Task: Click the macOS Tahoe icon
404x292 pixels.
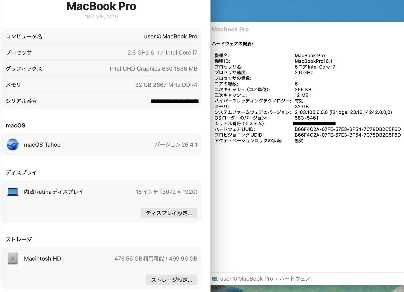Action: click(x=13, y=144)
